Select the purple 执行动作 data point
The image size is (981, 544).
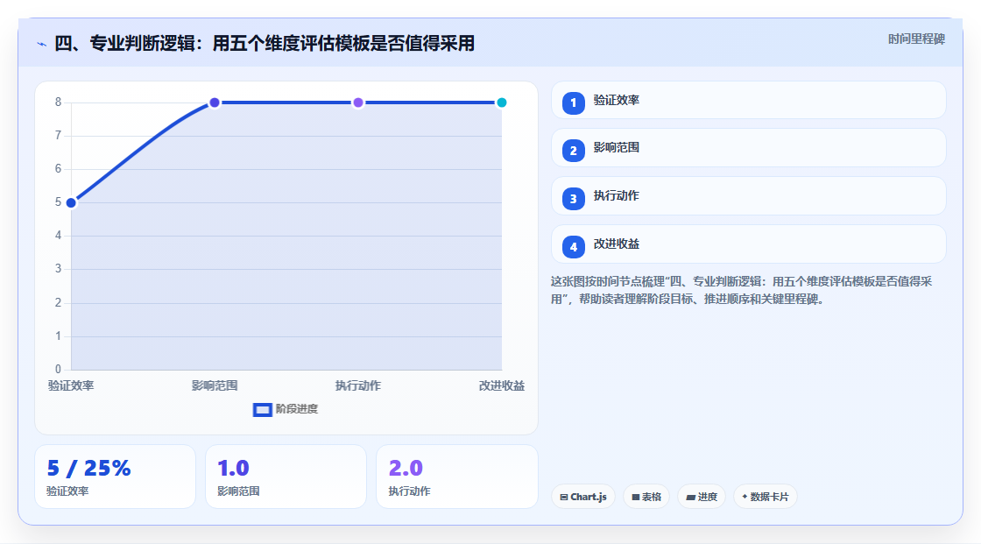tap(358, 102)
